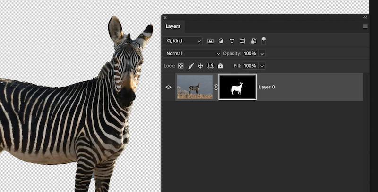Click the Layer 0 name text
Image resolution: width=378 pixels, height=192 pixels.
(266, 87)
